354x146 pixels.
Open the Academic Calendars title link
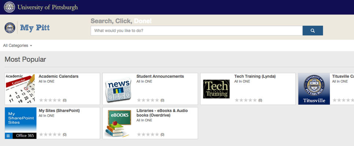tap(59, 77)
